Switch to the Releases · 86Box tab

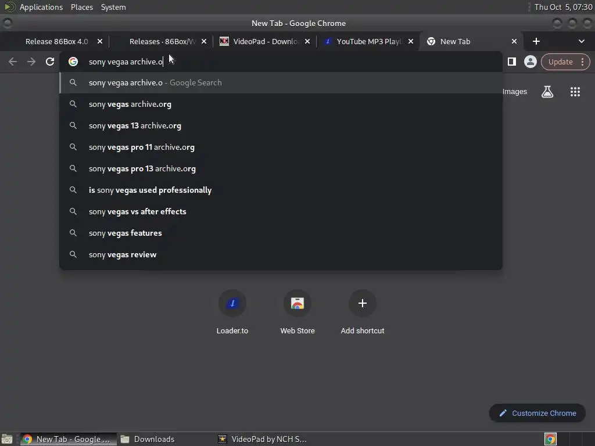(x=161, y=41)
